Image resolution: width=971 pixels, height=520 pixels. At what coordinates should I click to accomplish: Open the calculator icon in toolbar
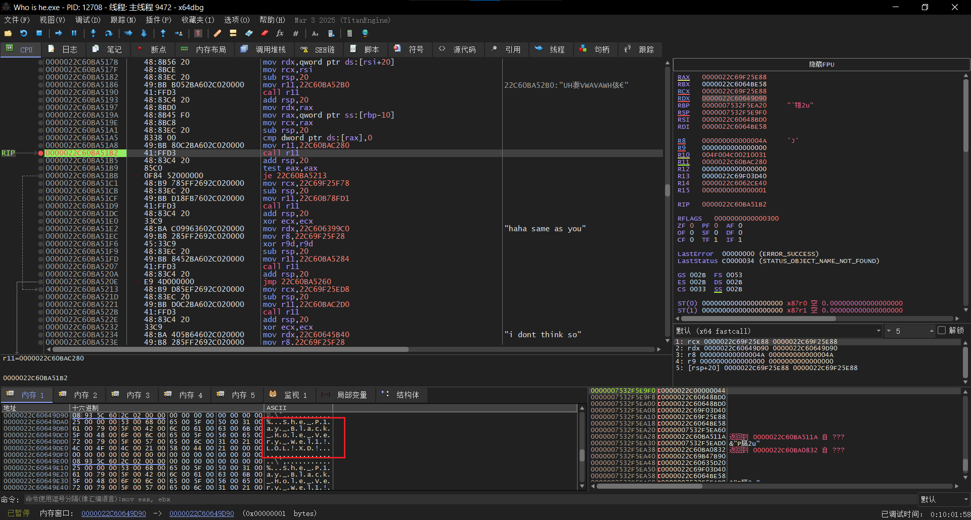[349, 33]
